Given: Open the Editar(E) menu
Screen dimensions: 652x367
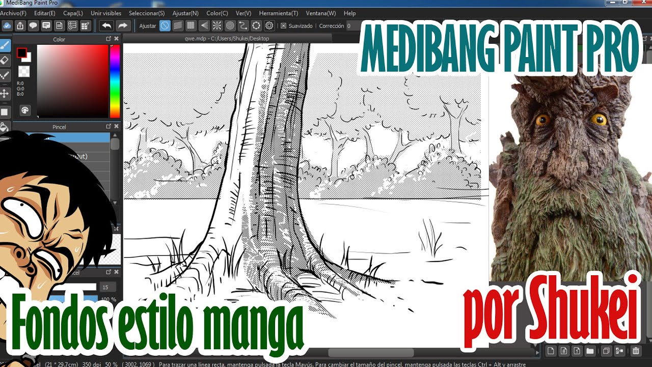Looking at the screenshot, I should (x=45, y=13).
